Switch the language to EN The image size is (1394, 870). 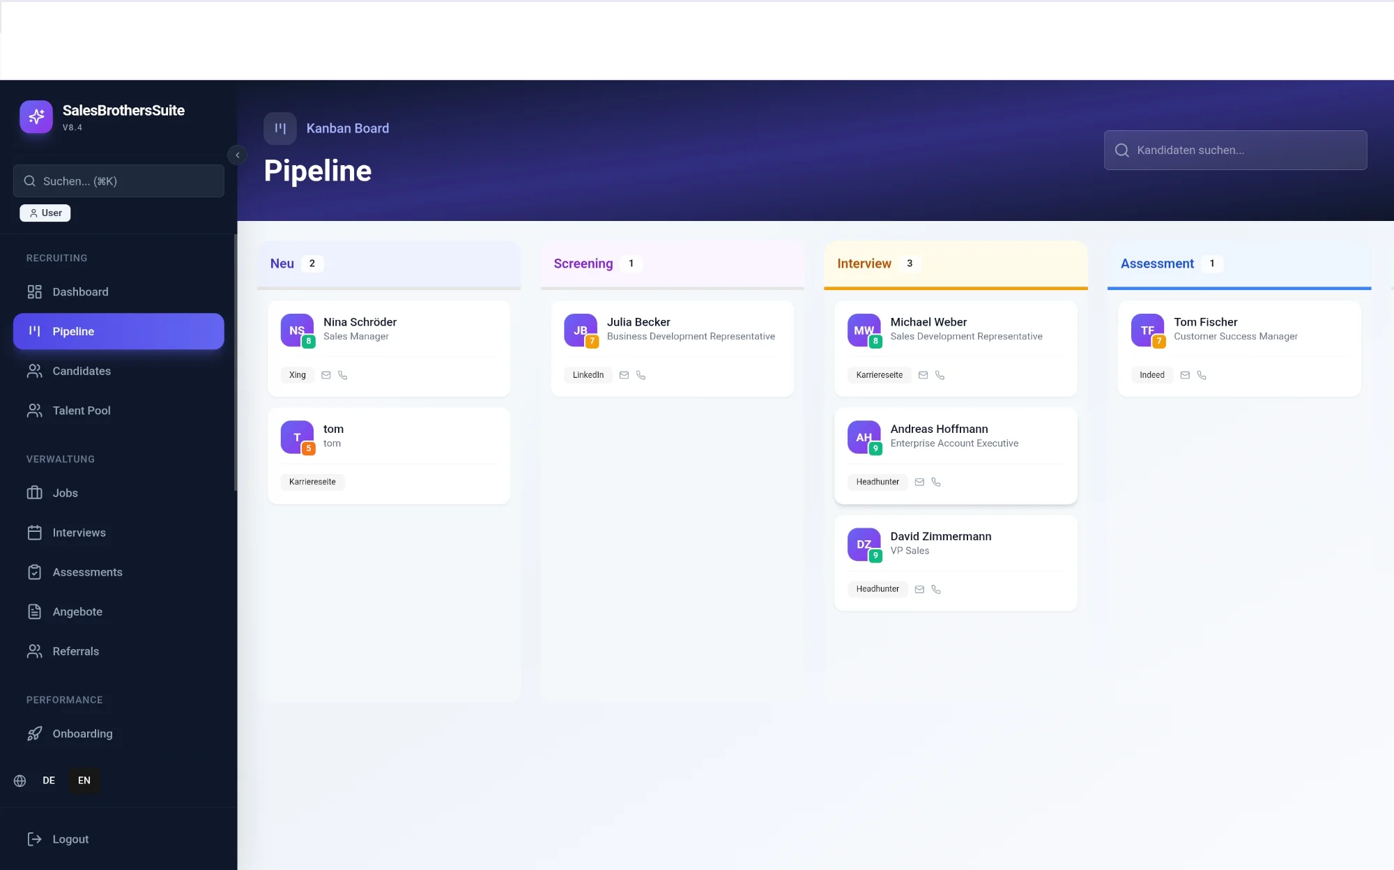click(84, 781)
